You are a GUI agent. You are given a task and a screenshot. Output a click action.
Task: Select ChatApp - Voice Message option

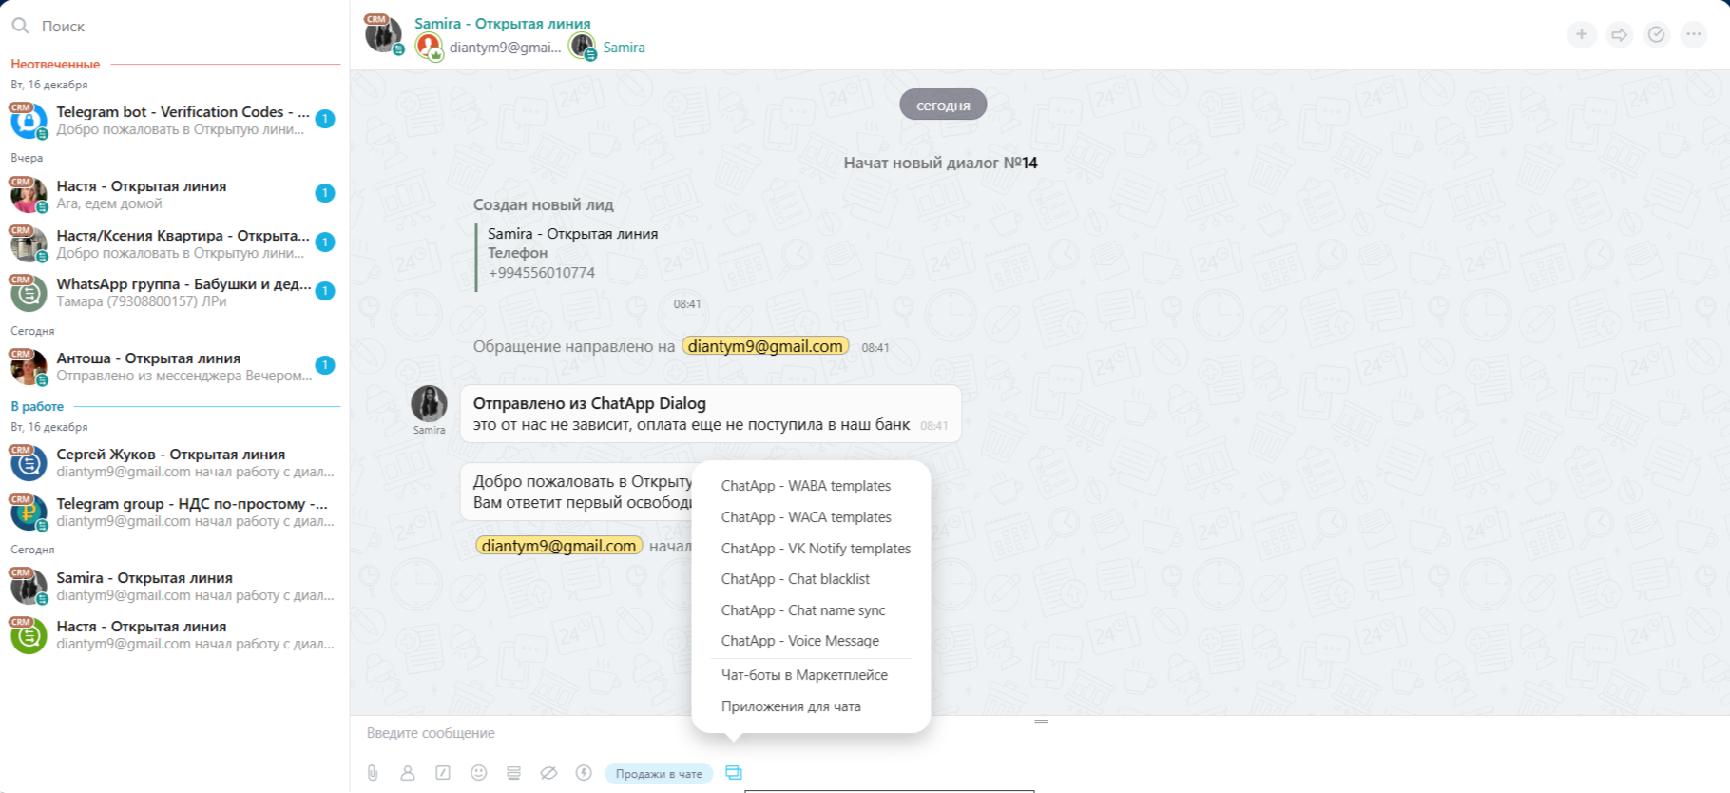point(799,641)
